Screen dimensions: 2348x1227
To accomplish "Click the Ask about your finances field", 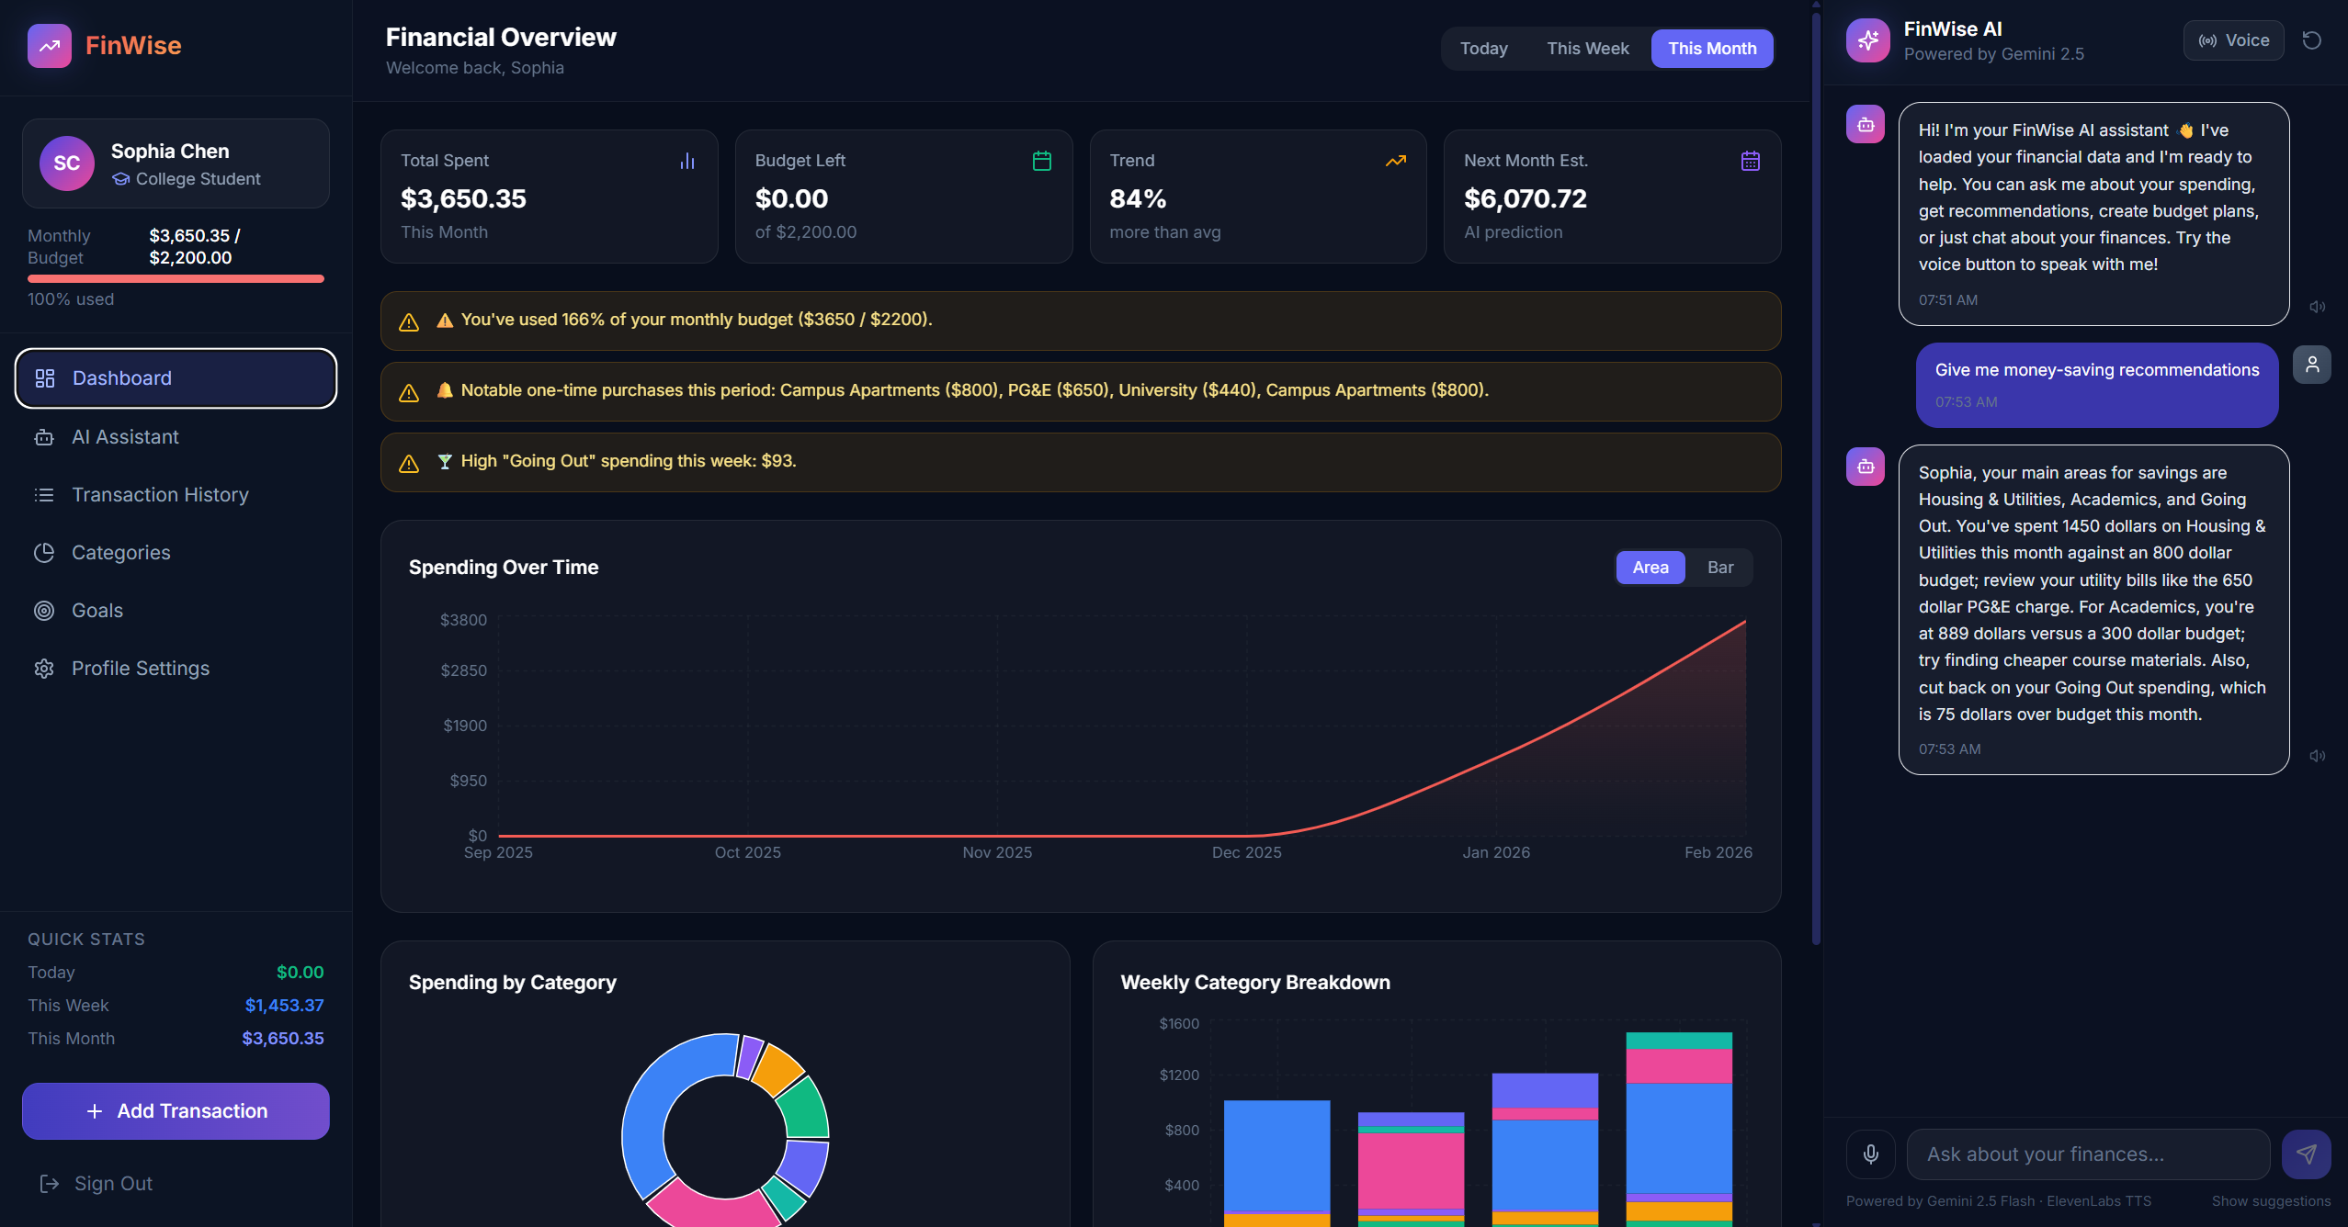I will click(x=2087, y=1154).
